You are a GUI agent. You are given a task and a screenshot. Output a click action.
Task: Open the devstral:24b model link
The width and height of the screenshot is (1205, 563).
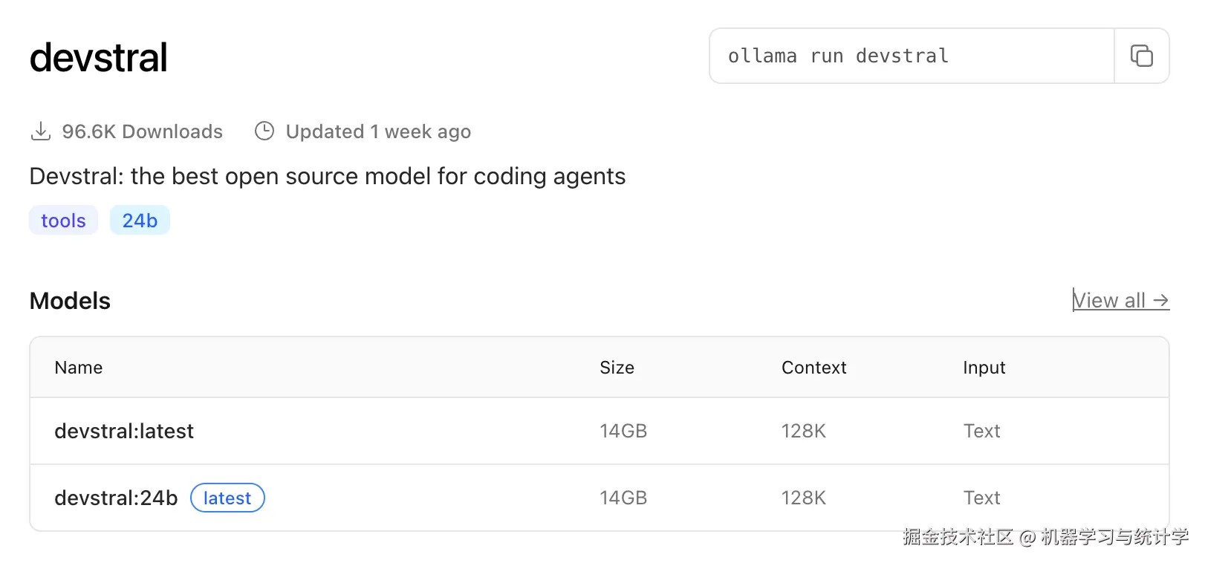coord(116,498)
